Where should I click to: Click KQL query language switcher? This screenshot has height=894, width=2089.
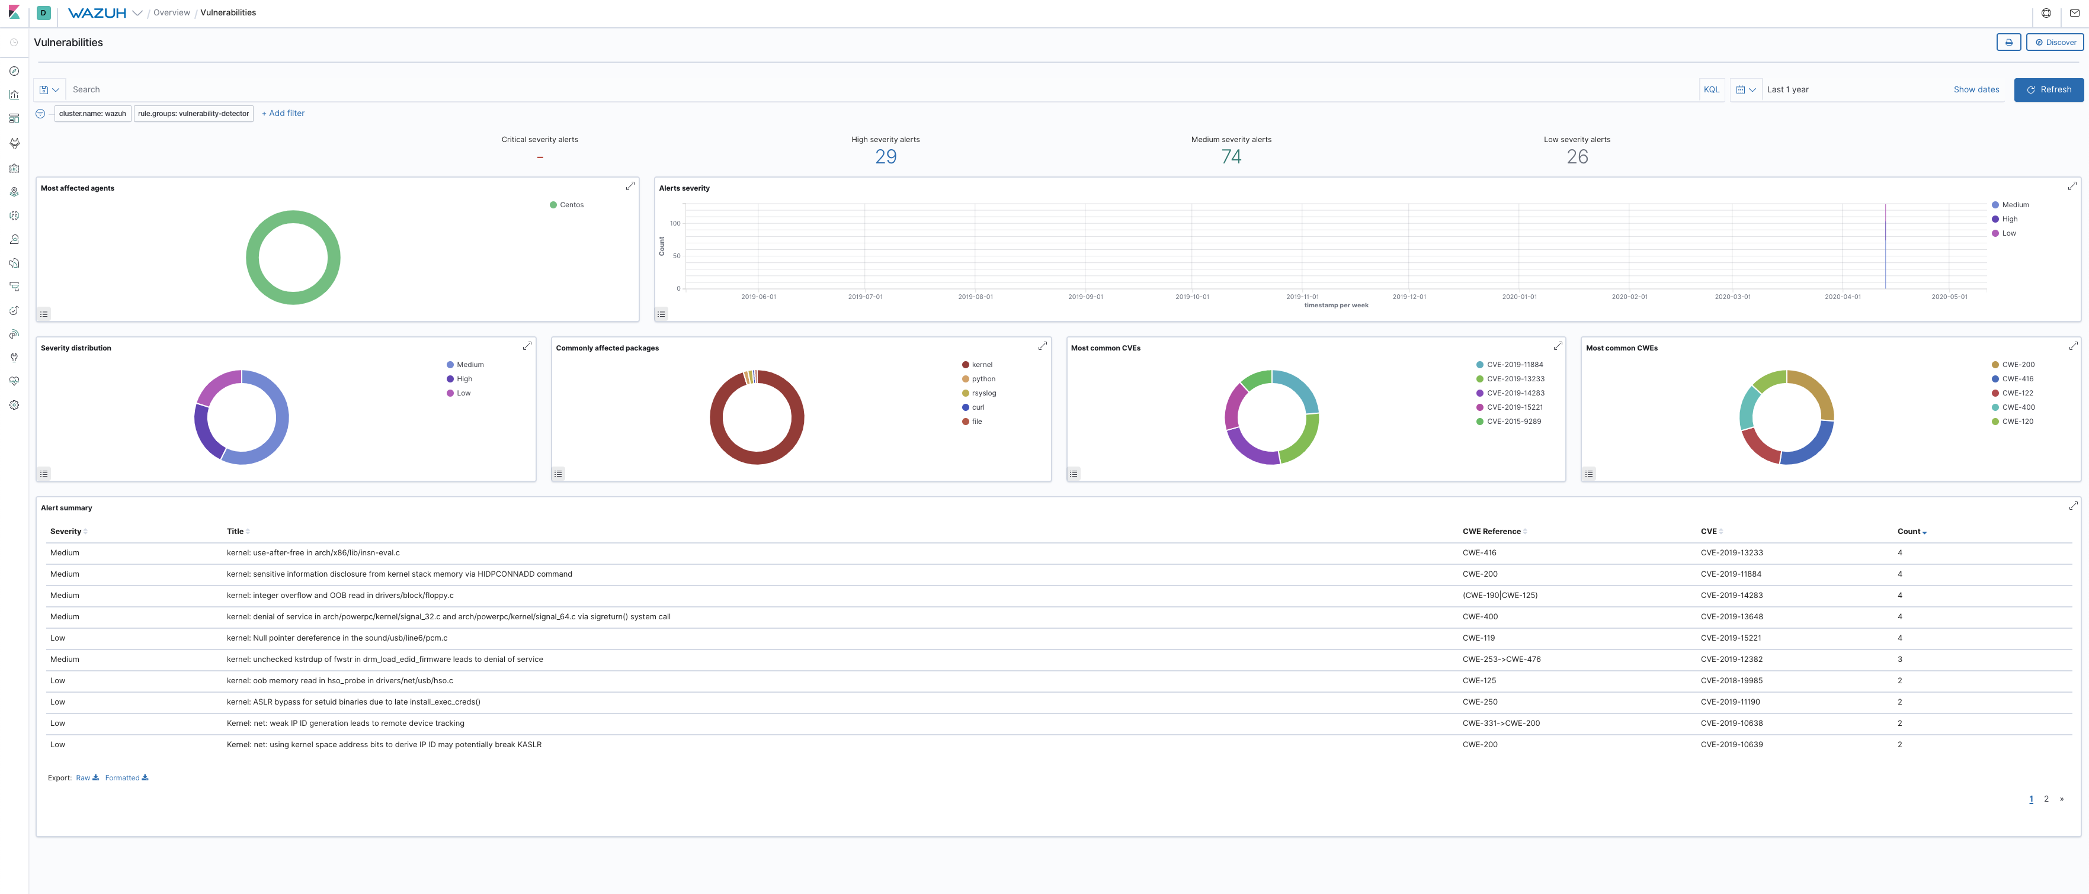(1711, 90)
